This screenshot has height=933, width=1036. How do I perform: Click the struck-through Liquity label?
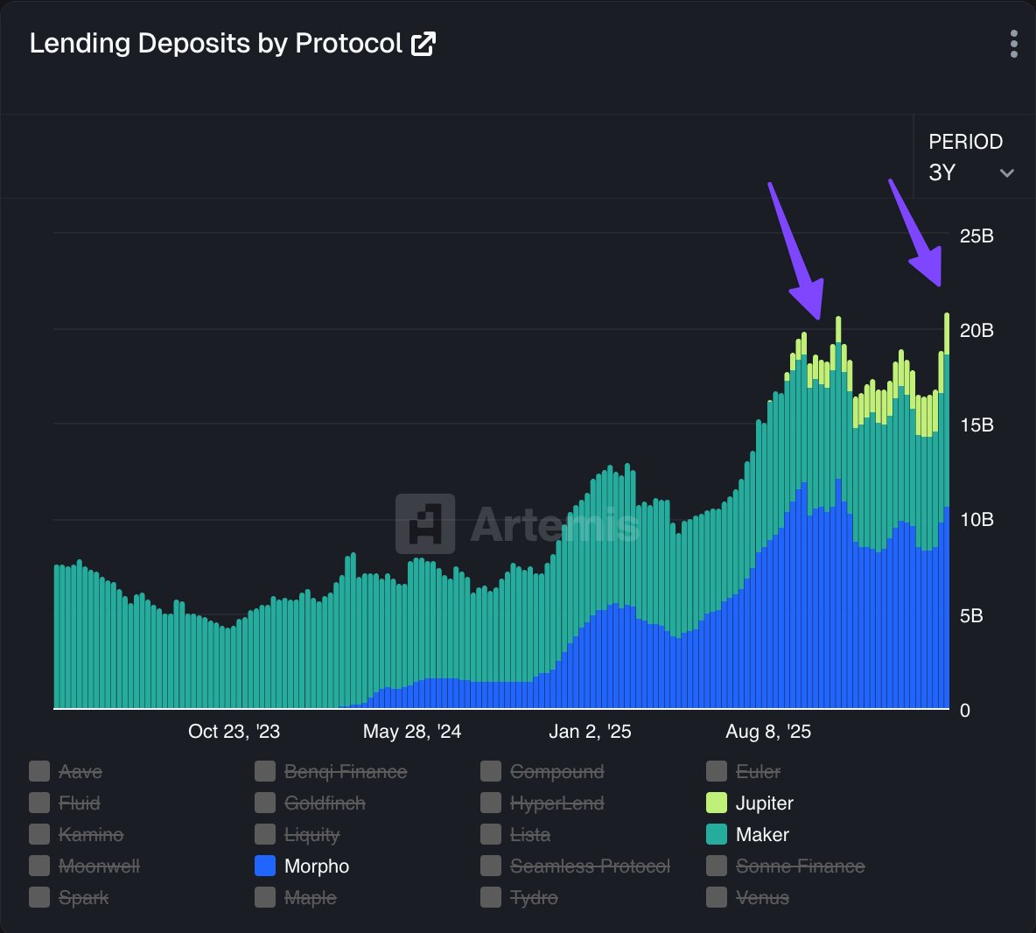[311, 835]
